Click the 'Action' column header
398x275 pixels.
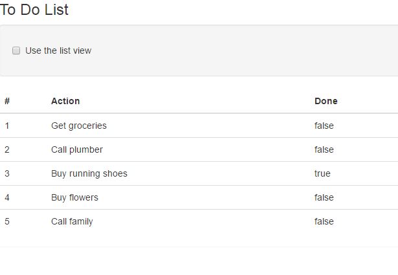click(x=65, y=101)
